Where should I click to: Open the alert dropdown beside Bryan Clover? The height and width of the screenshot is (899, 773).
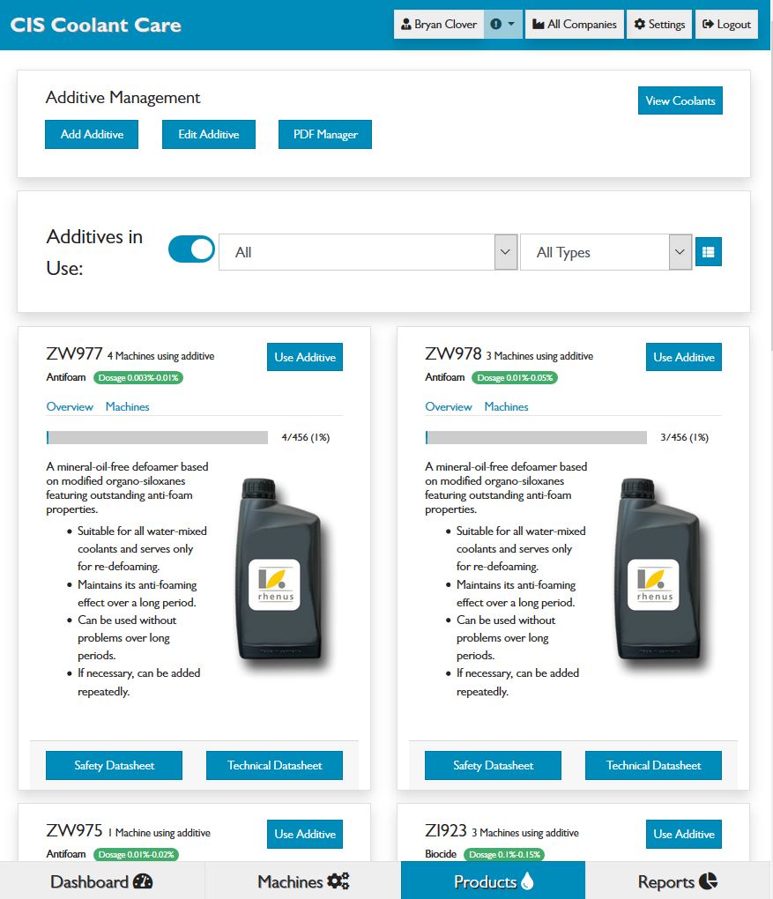click(x=502, y=25)
